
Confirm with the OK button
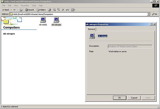119,98
